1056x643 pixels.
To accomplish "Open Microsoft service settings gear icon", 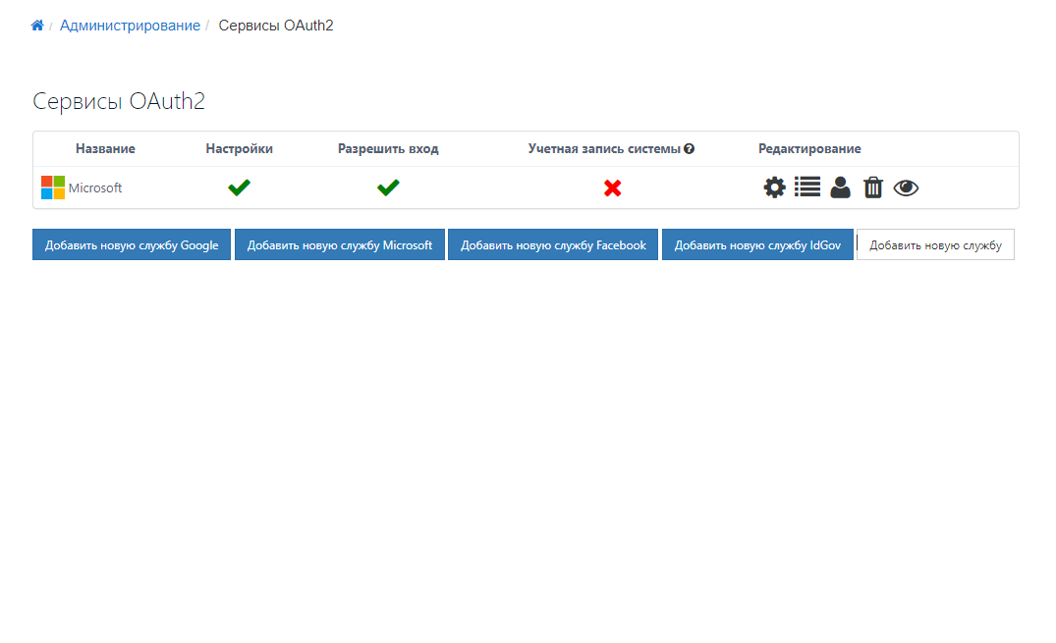I will [774, 188].
